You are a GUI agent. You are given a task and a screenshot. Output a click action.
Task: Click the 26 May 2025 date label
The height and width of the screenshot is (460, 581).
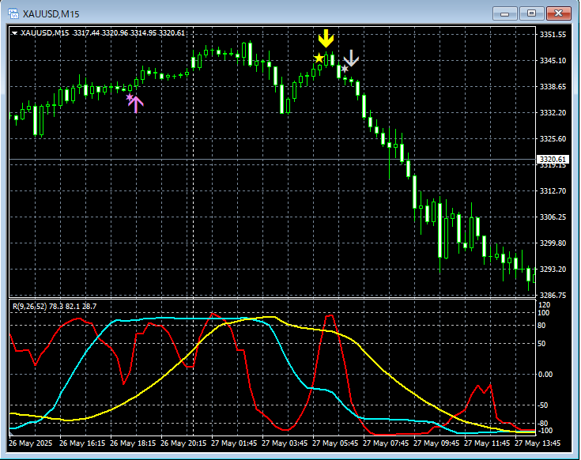coord(30,443)
